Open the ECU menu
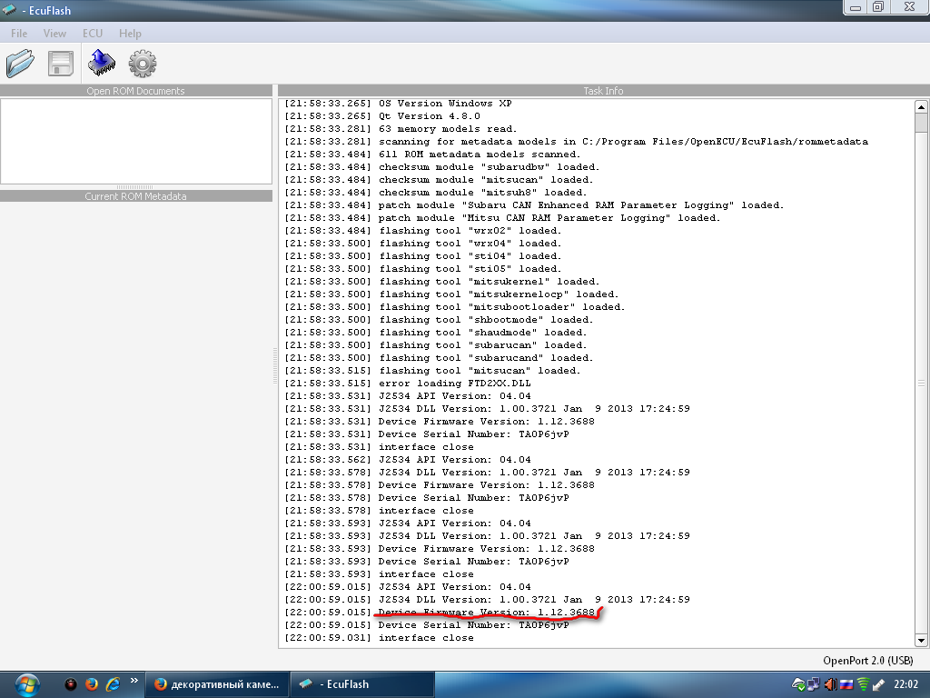The image size is (930, 698). point(93,34)
